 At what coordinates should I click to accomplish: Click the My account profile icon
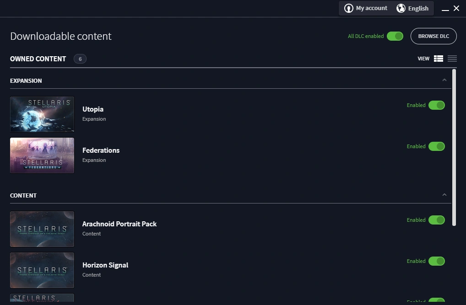tap(349, 8)
